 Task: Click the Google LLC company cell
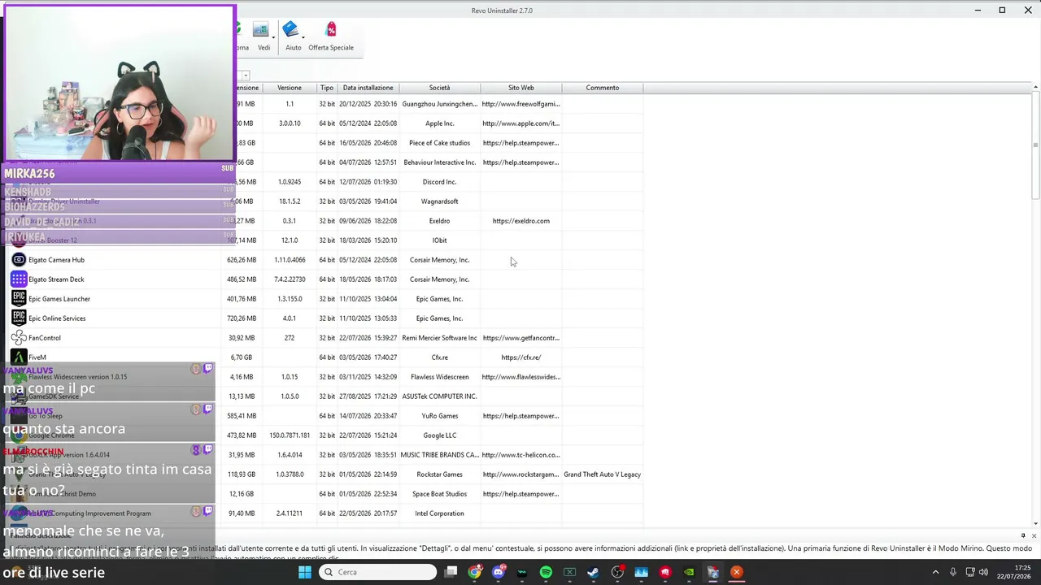[440, 435]
